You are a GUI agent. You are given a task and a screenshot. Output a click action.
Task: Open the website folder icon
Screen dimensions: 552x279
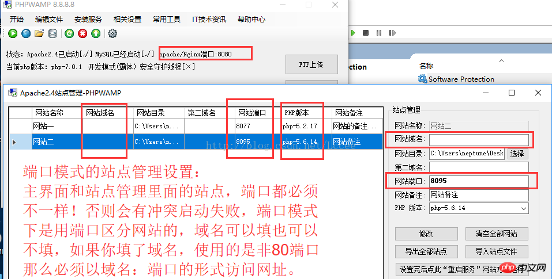39,33
